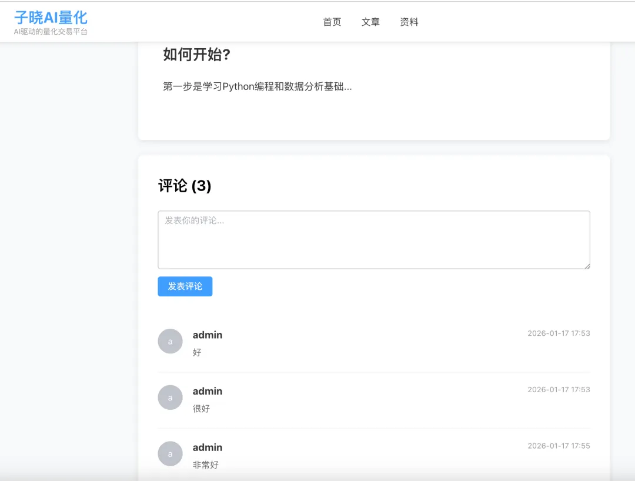Open the 资料 navigation link
Screen dimensions: 635x481
pyautogui.click(x=409, y=22)
